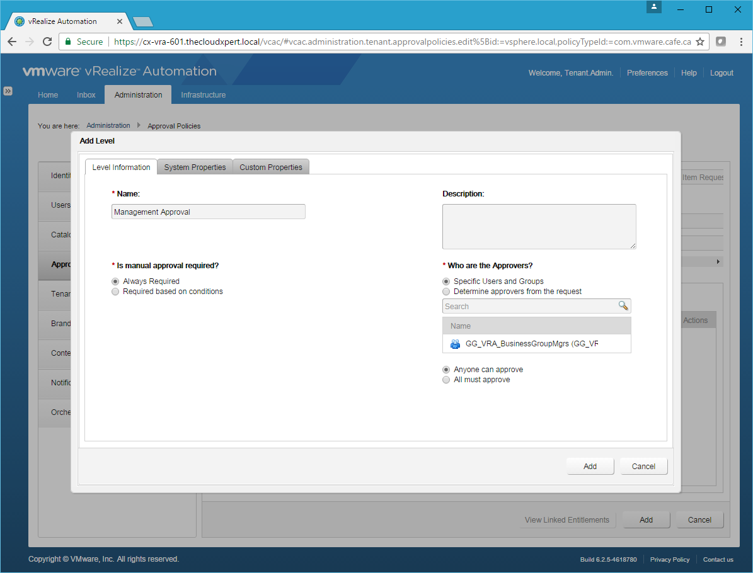Switch to the System Properties tab

[x=195, y=167]
